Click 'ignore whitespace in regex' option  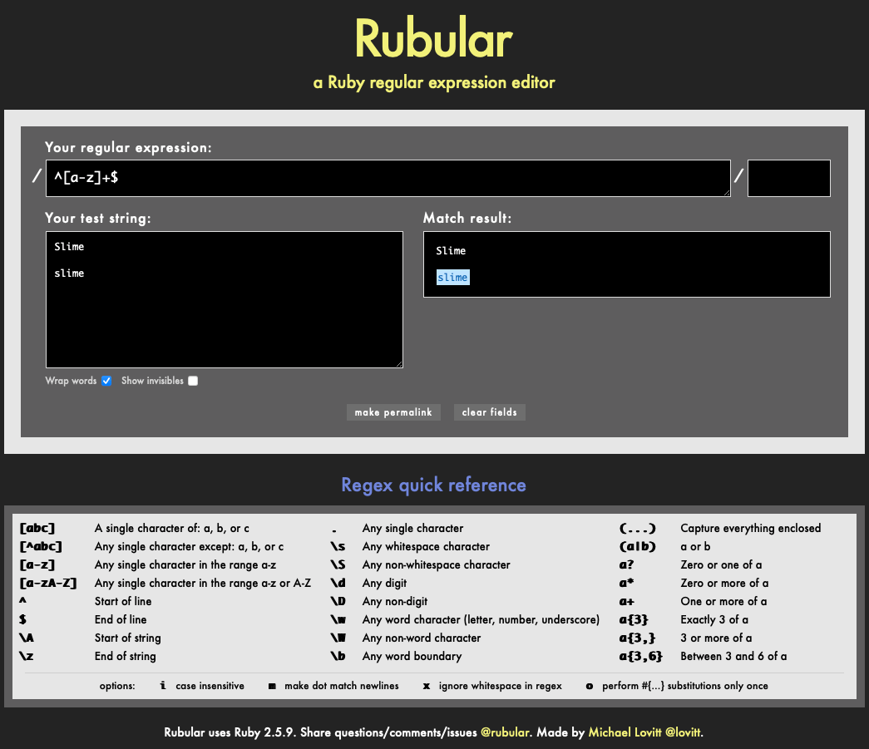(x=501, y=686)
